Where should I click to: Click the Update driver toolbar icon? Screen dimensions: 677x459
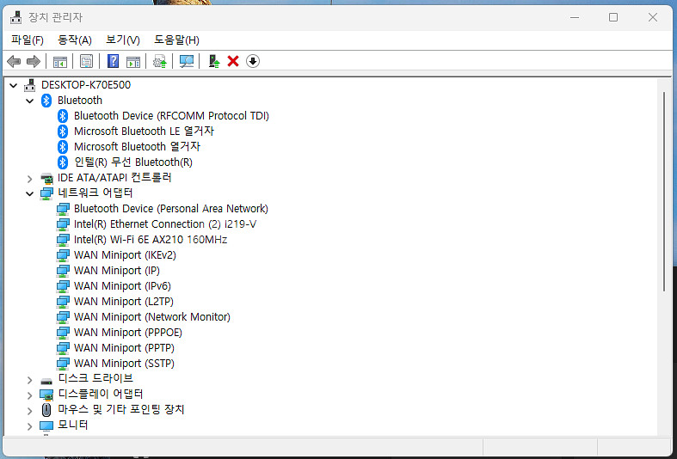click(x=159, y=61)
